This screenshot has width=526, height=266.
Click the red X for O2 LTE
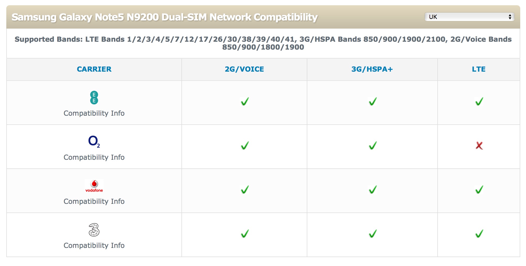pyautogui.click(x=479, y=146)
